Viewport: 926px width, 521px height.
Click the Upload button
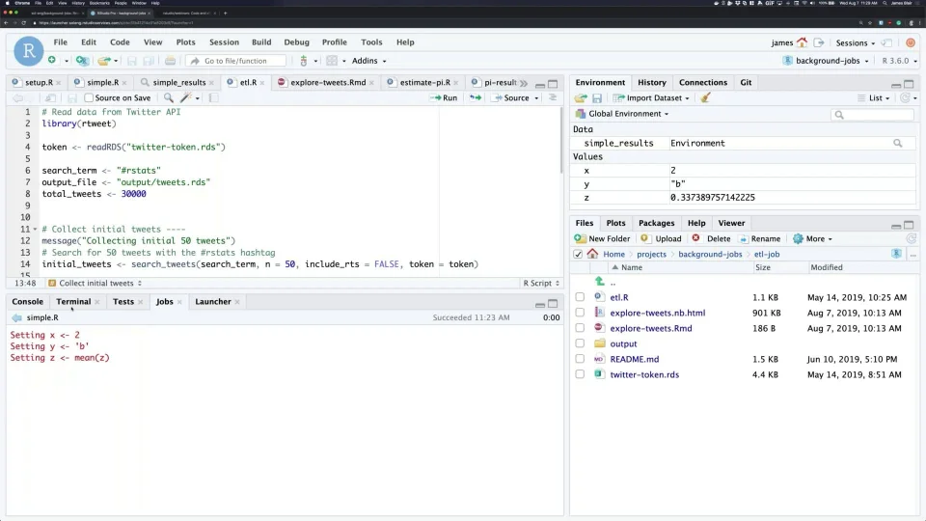(661, 238)
